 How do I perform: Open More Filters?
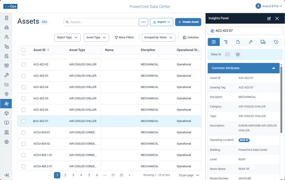click(124, 37)
